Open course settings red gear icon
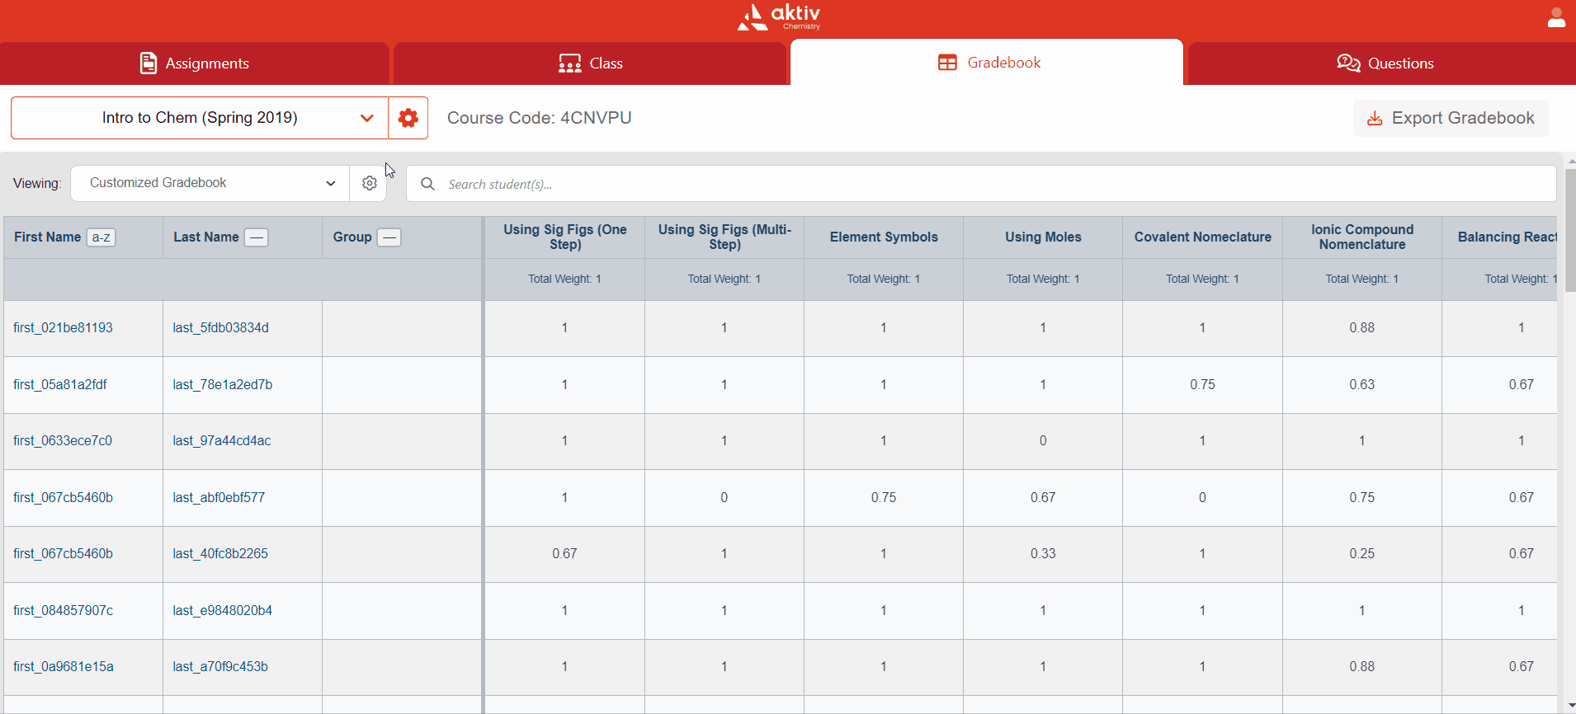 click(x=408, y=118)
